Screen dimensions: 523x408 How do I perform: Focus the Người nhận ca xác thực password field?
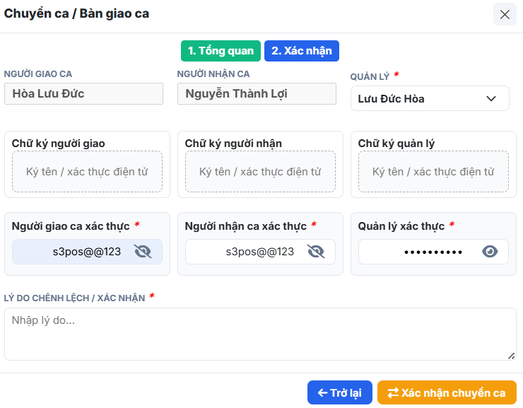pyautogui.click(x=260, y=252)
